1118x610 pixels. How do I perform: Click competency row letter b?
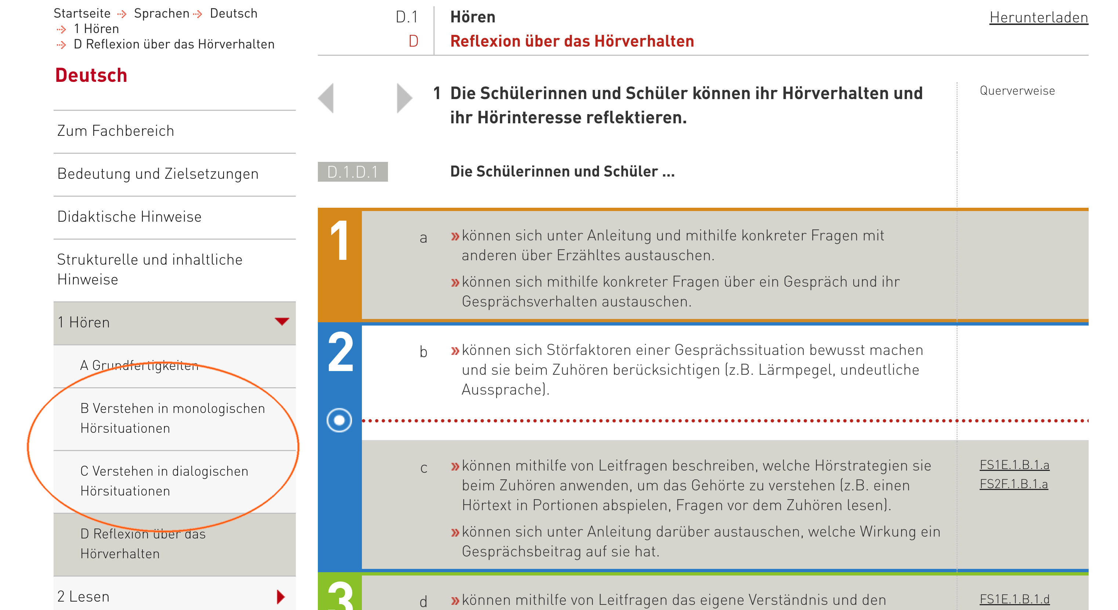423,351
